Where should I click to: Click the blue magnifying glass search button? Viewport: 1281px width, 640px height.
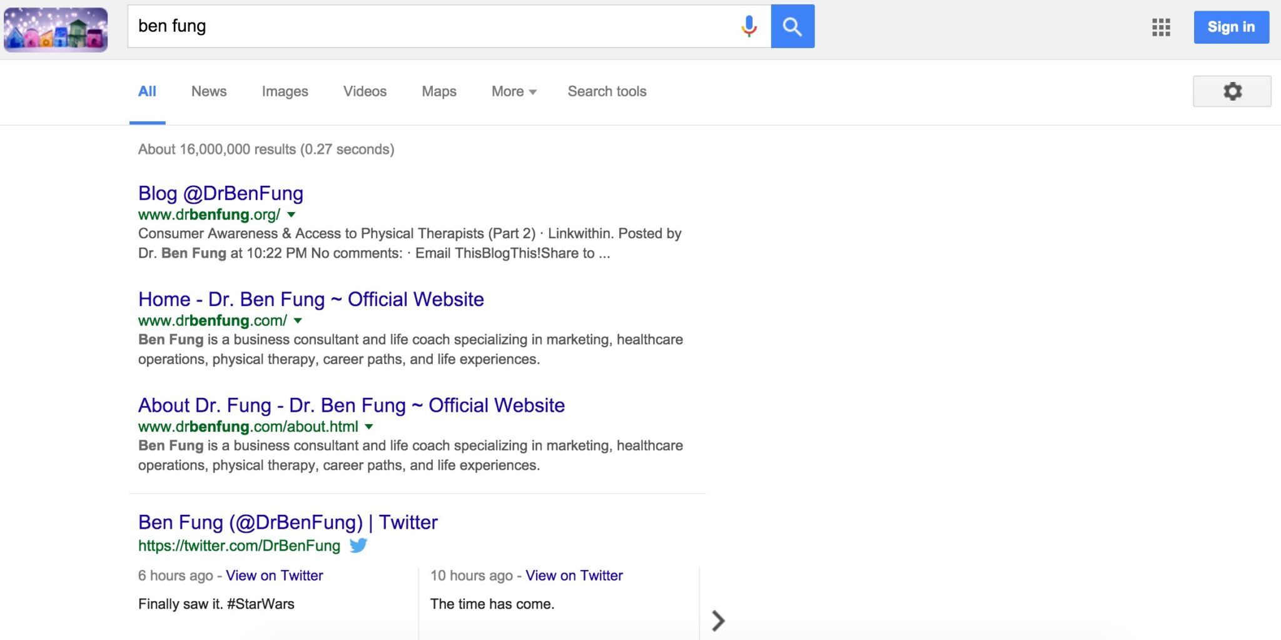pyautogui.click(x=792, y=26)
